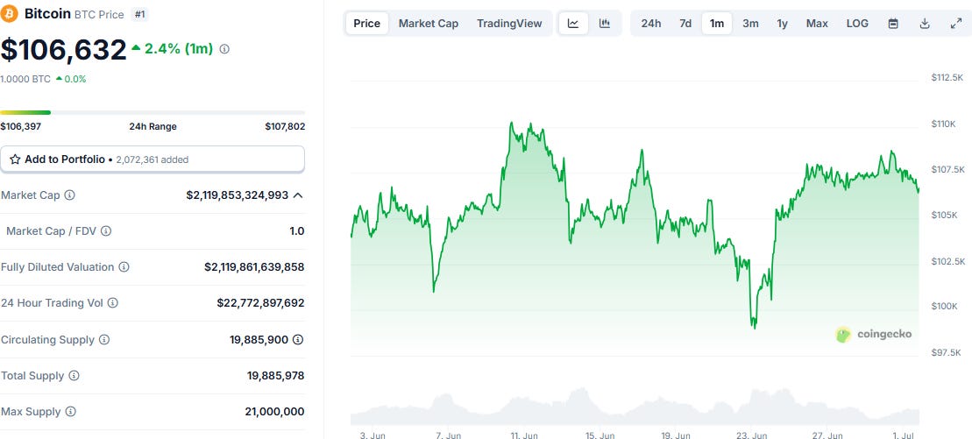
Task: Click info icon after 19,885,900 value
Action: [298, 340]
